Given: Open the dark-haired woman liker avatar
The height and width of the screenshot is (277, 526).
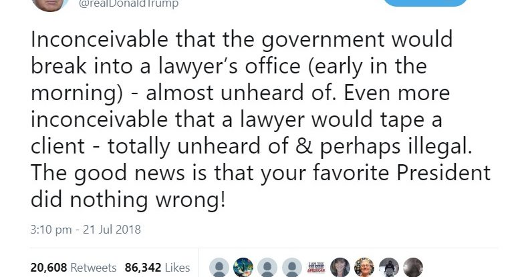Looking at the screenshot, I should tap(340, 267).
